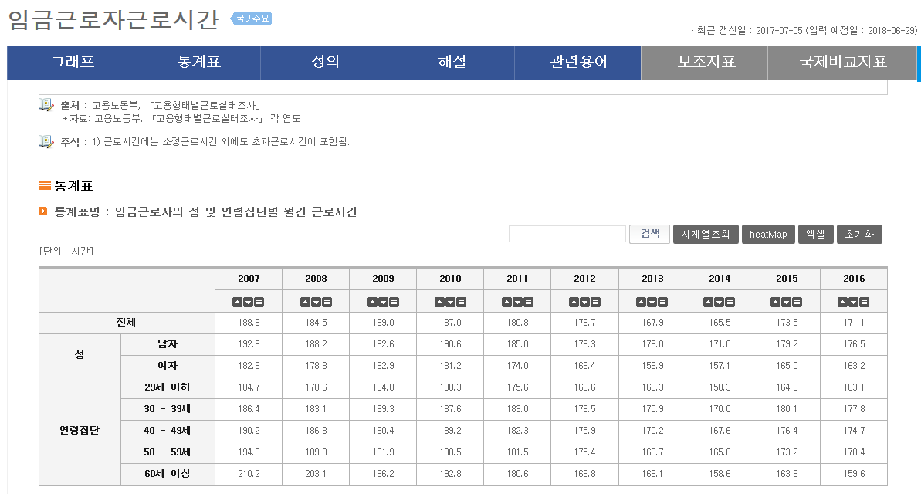The image size is (921, 494).
Task: Select the 국제비교지표 tab
Action: 842,63
